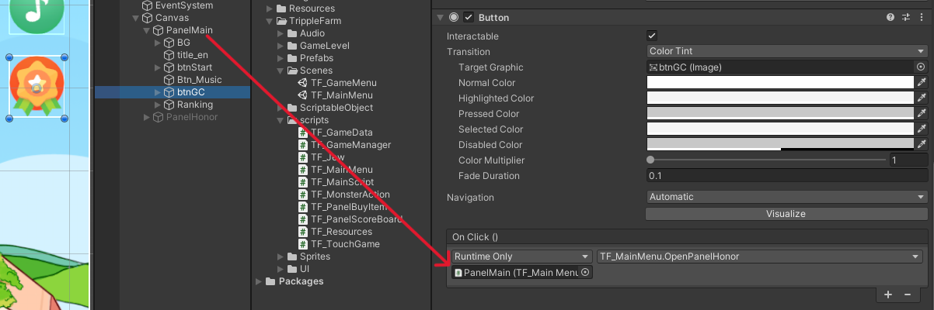Viewport: 934px width, 310px height.
Task: Expand the btnStart hierarchy node
Action: (x=158, y=67)
